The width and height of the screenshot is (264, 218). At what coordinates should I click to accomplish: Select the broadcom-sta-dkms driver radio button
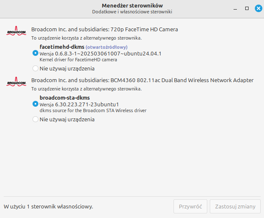click(35, 104)
